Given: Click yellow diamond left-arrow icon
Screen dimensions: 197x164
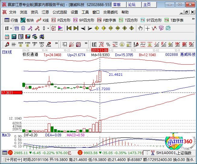Looking at the screenshot, I should [97, 28].
